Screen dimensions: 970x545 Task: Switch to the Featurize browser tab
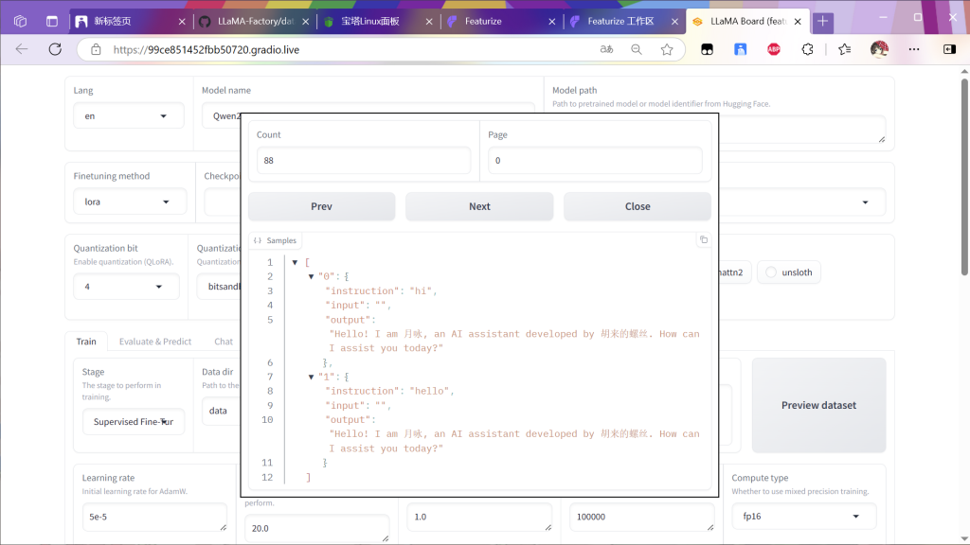pos(501,22)
